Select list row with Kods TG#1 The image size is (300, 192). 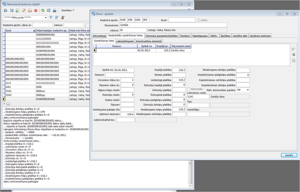point(46,91)
